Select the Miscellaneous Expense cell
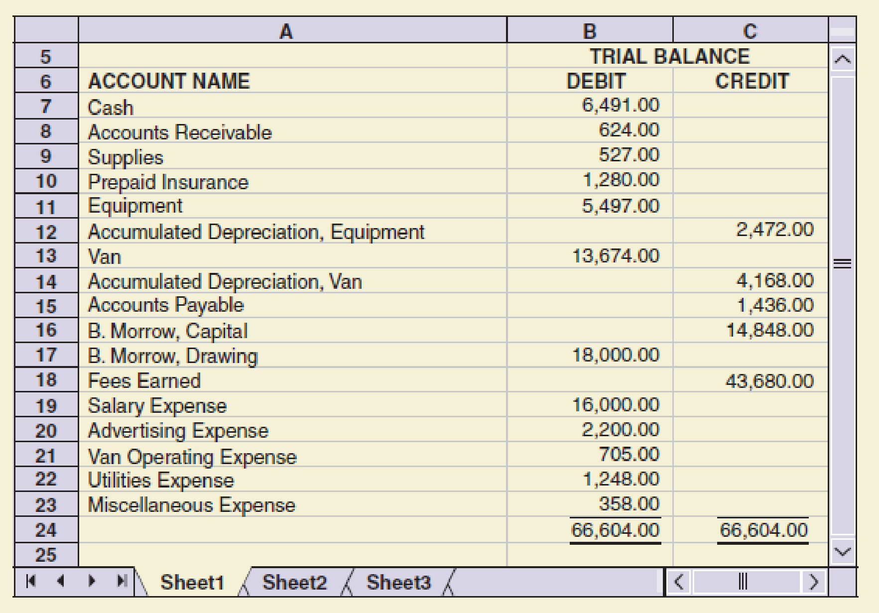 click(292, 504)
